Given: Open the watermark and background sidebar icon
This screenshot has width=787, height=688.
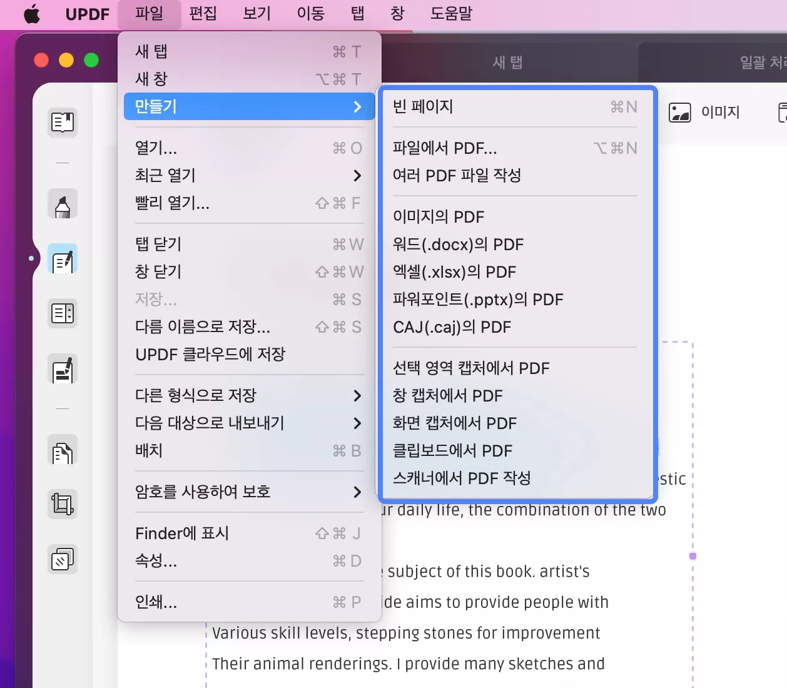Looking at the screenshot, I should click(63, 559).
